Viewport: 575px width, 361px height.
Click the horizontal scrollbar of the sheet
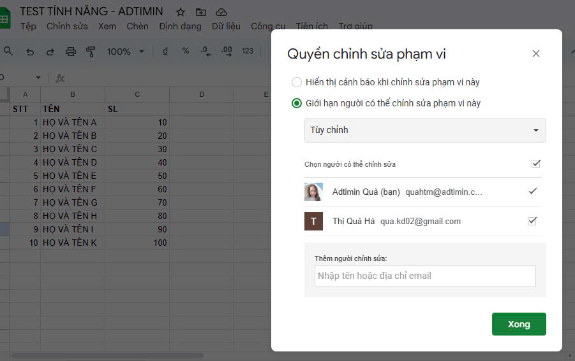108,355
